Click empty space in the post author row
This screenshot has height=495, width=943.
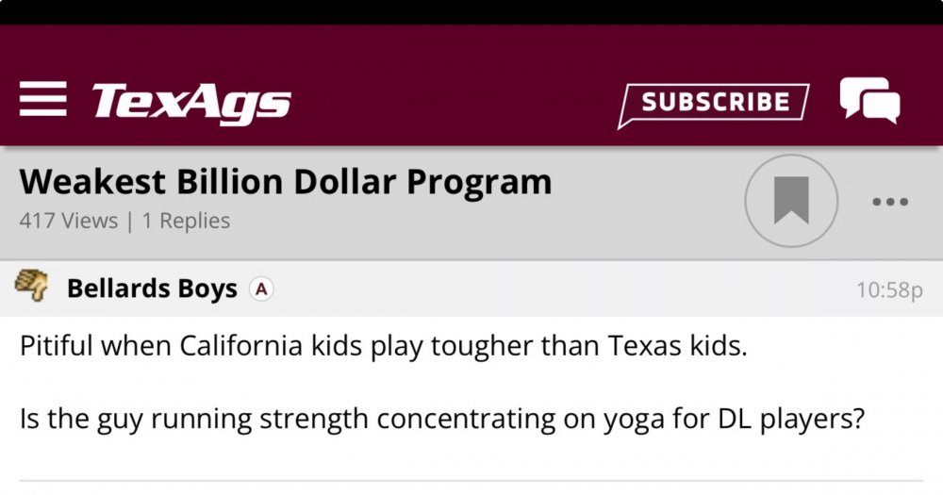click(x=566, y=289)
